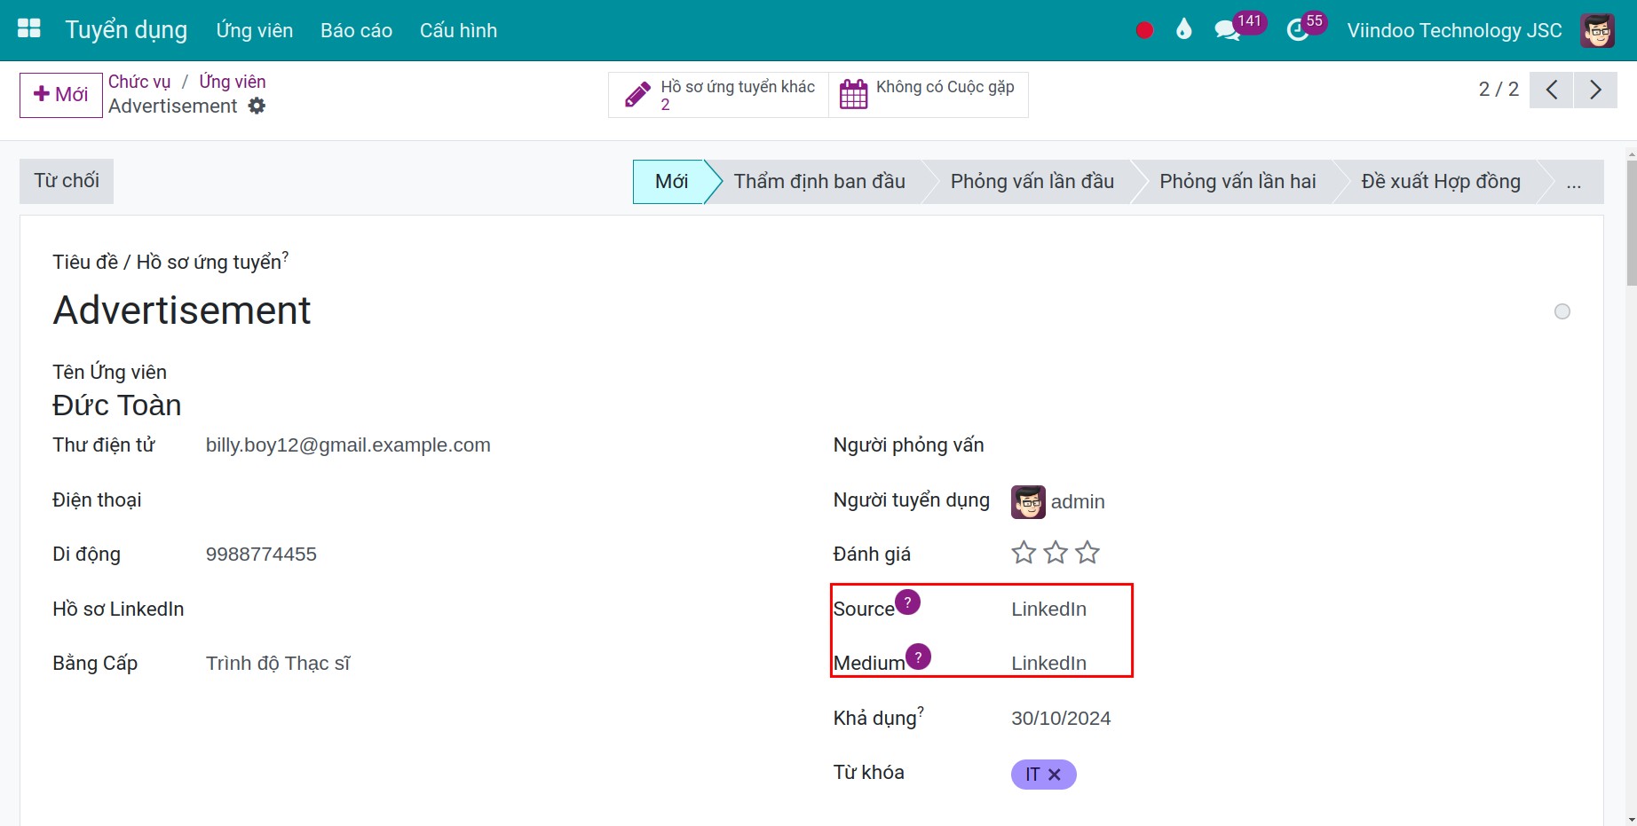The width and height of the screenshot is (1637, 826).
Task: Expand more stages with the ellipsis
Action: (1574, 182)
